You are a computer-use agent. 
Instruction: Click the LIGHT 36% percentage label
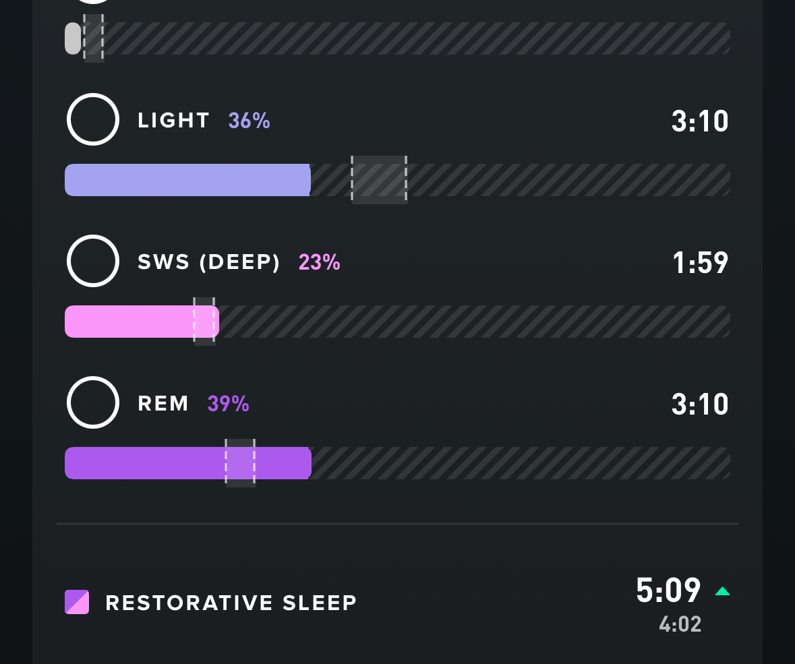point(249,121)
